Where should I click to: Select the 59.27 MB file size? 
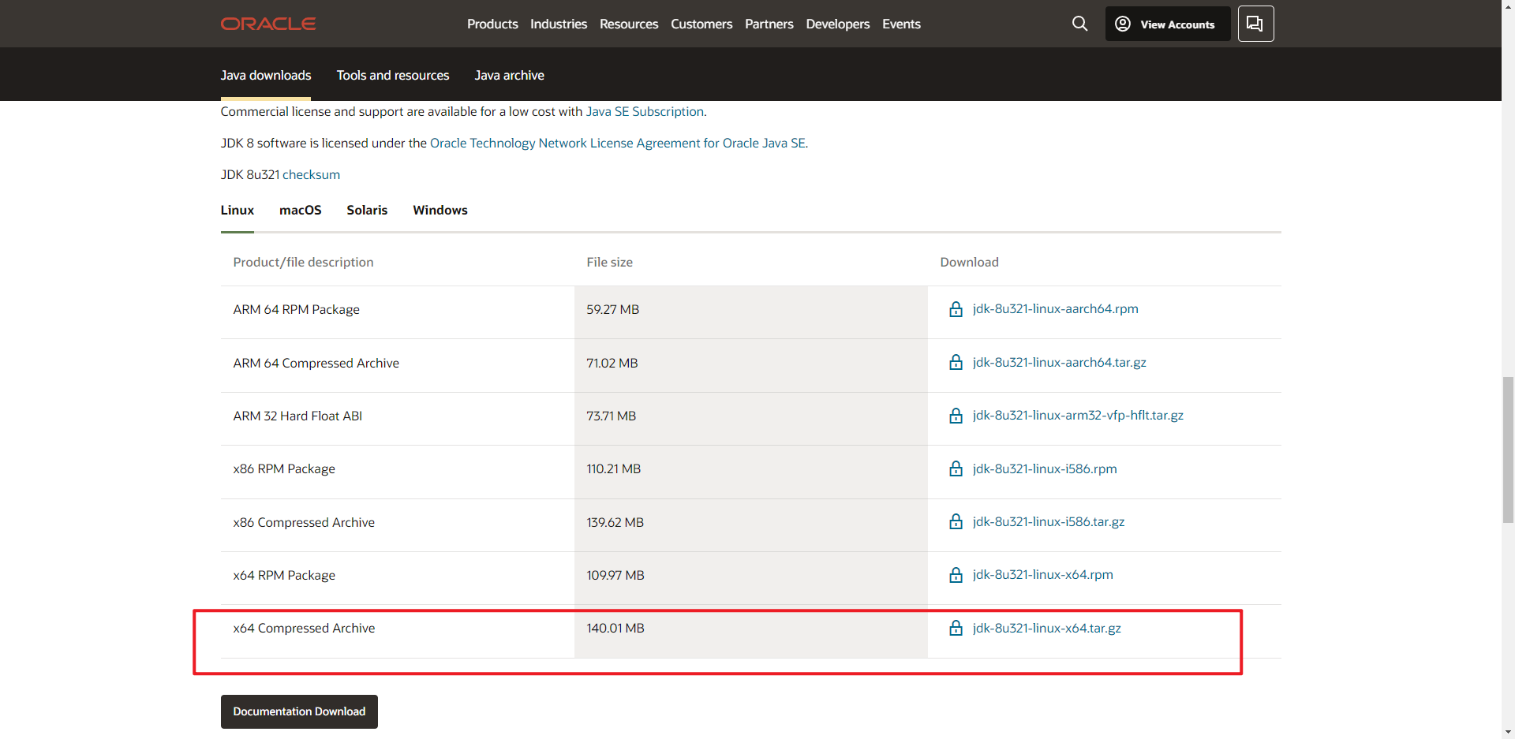pyautogui.click(x=612, y=309)
